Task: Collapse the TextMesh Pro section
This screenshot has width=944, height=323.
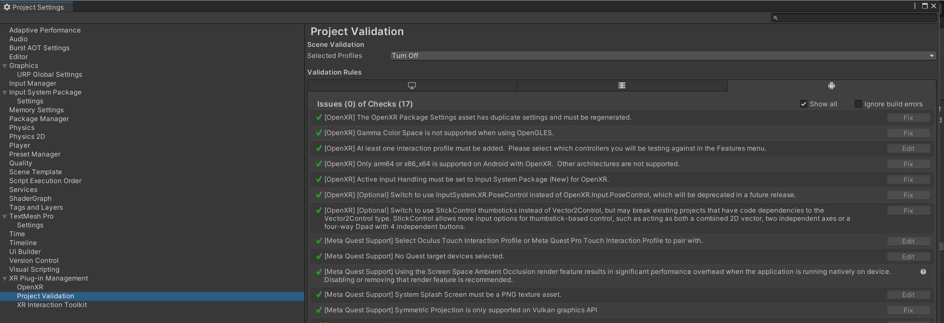Action: coord(5,217)
